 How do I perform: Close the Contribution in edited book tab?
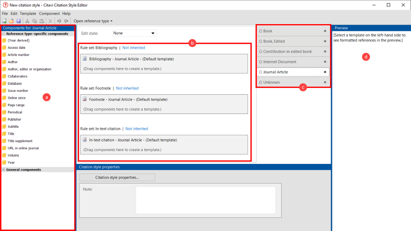tap(325, 52)
